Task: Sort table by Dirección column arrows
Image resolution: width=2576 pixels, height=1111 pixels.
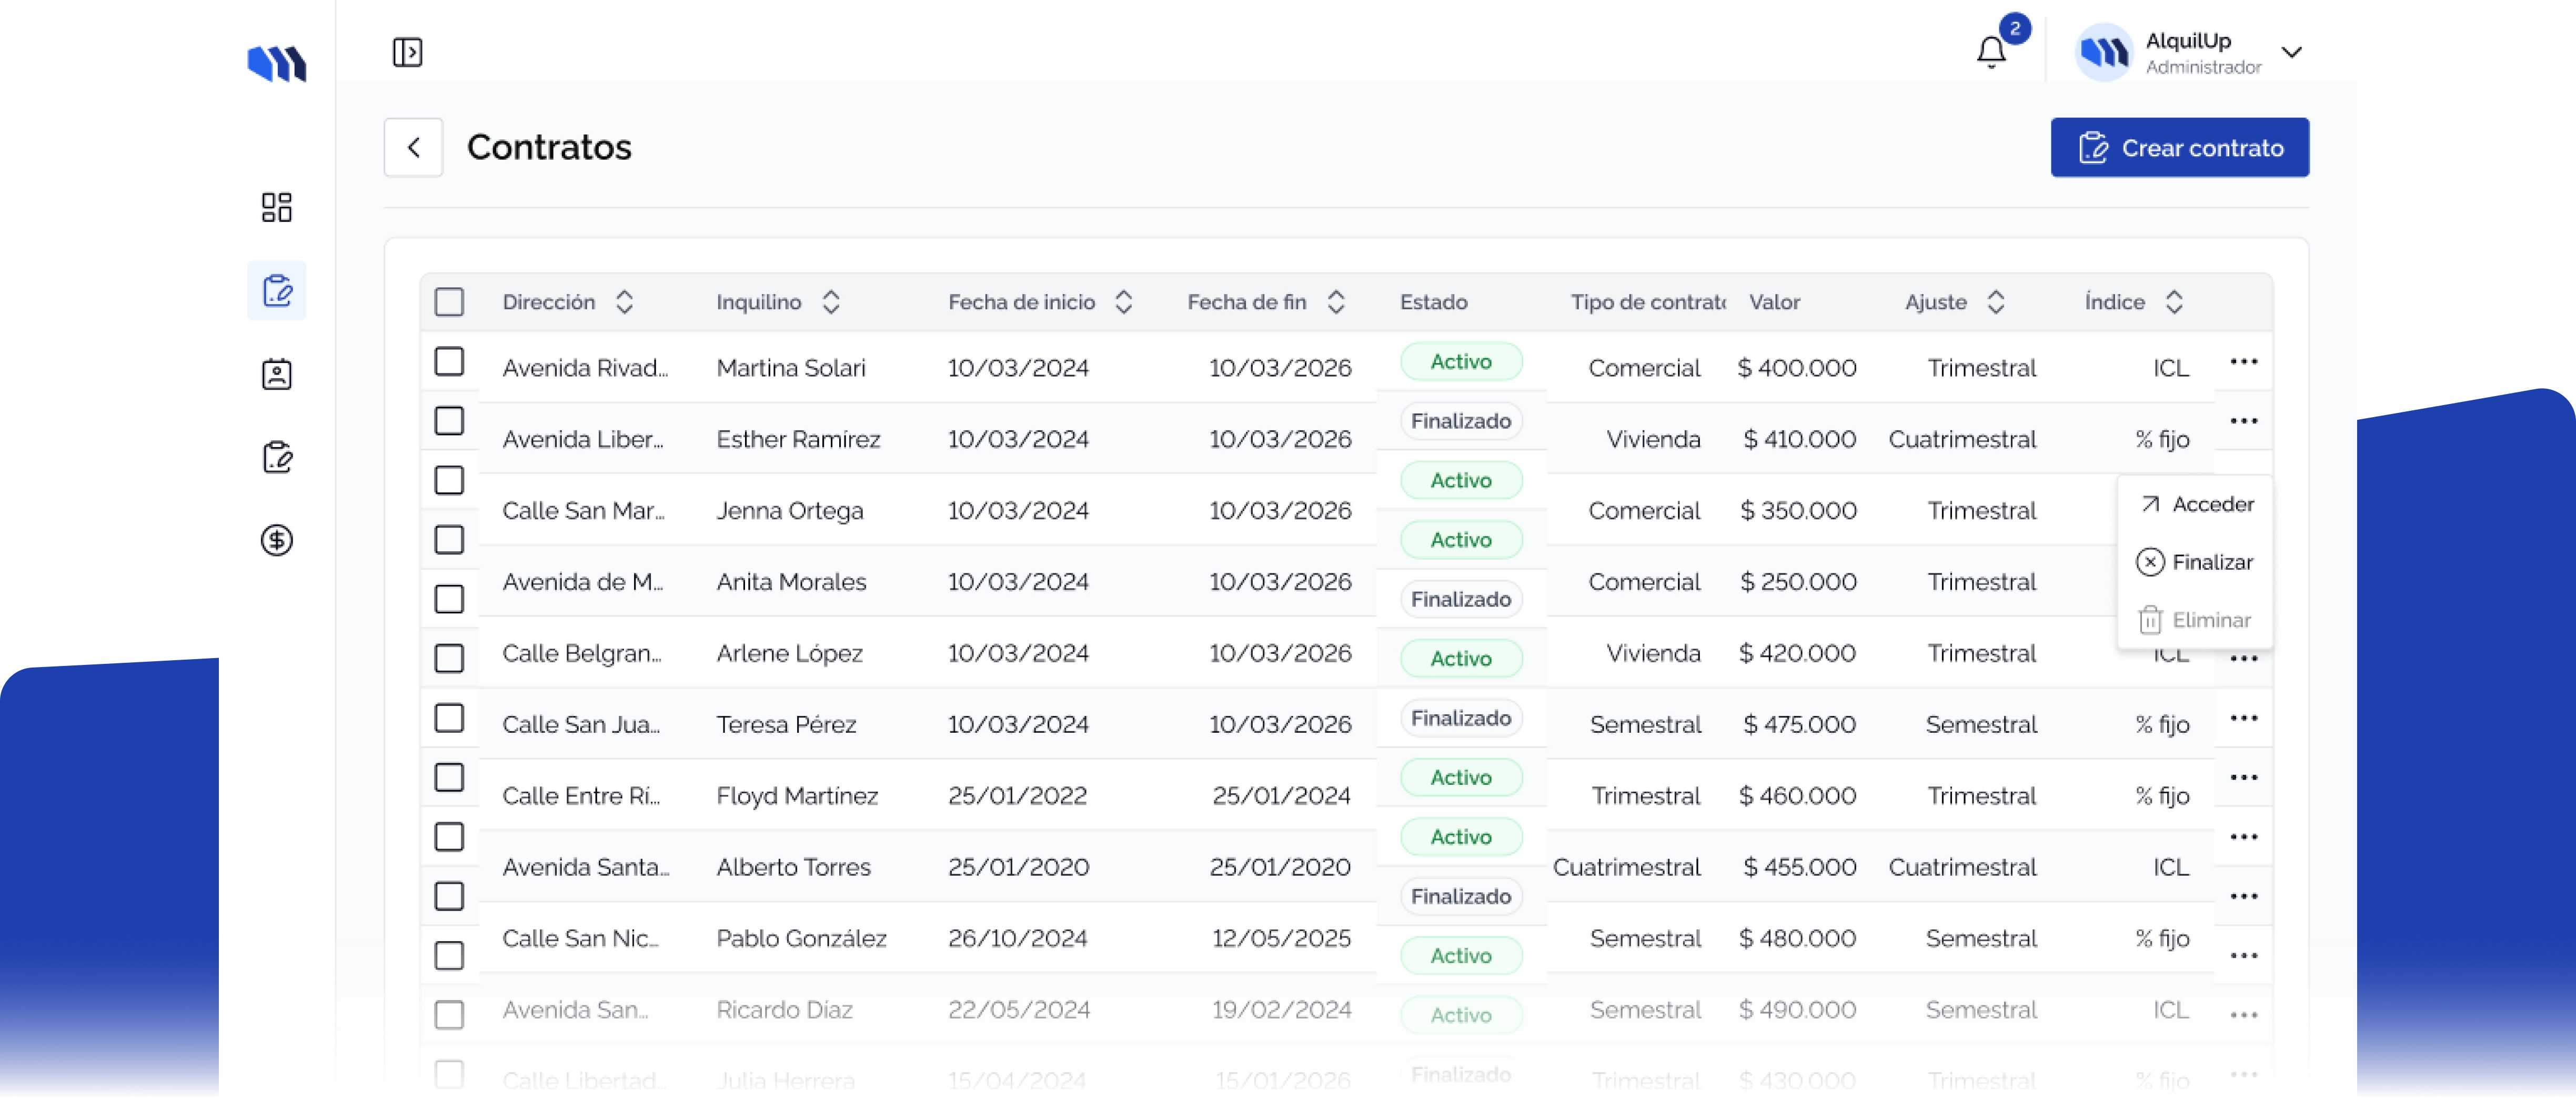Action: [x=624, y=302]
